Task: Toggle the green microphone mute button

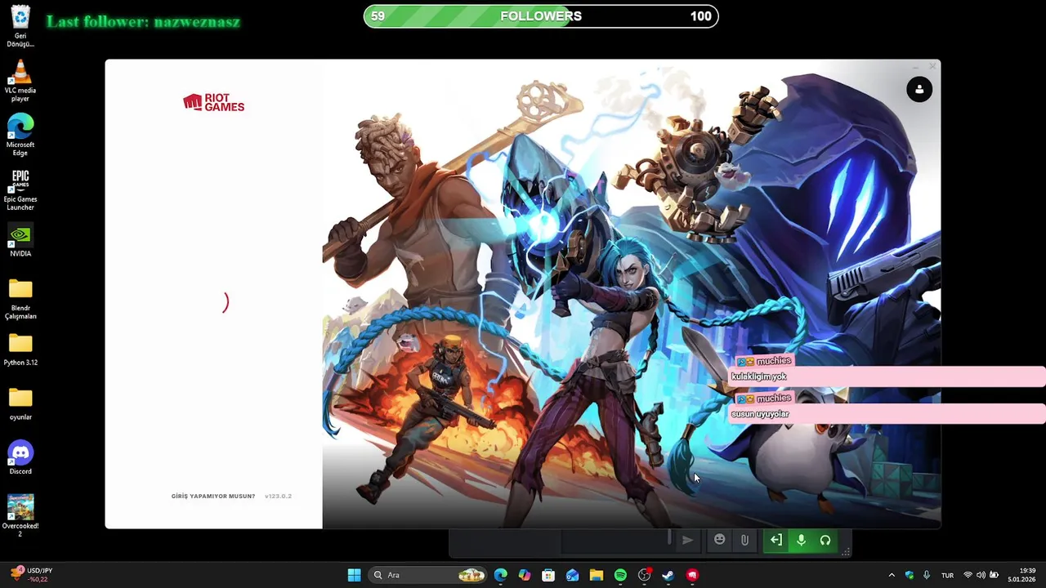Action: (801, 540)
